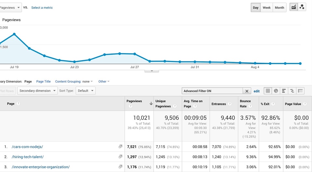This screenshot has width=312, height=172.
Task: Click the Pageviews sort arrow
Action: (151, 104)
